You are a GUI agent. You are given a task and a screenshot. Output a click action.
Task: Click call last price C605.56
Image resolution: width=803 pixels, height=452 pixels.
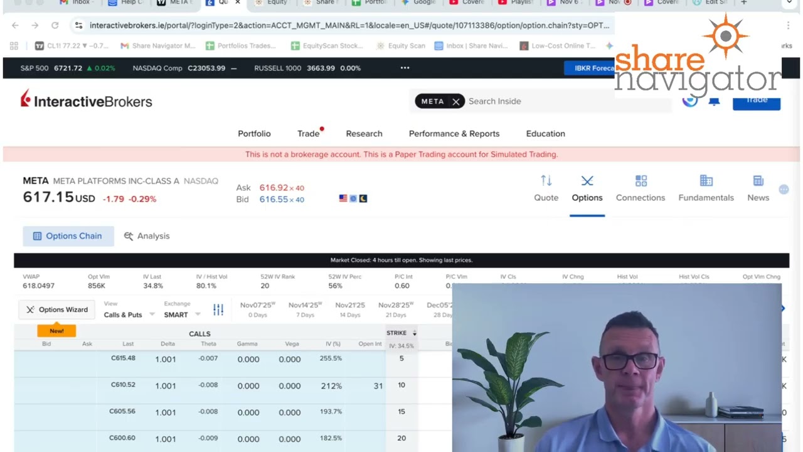123,412
